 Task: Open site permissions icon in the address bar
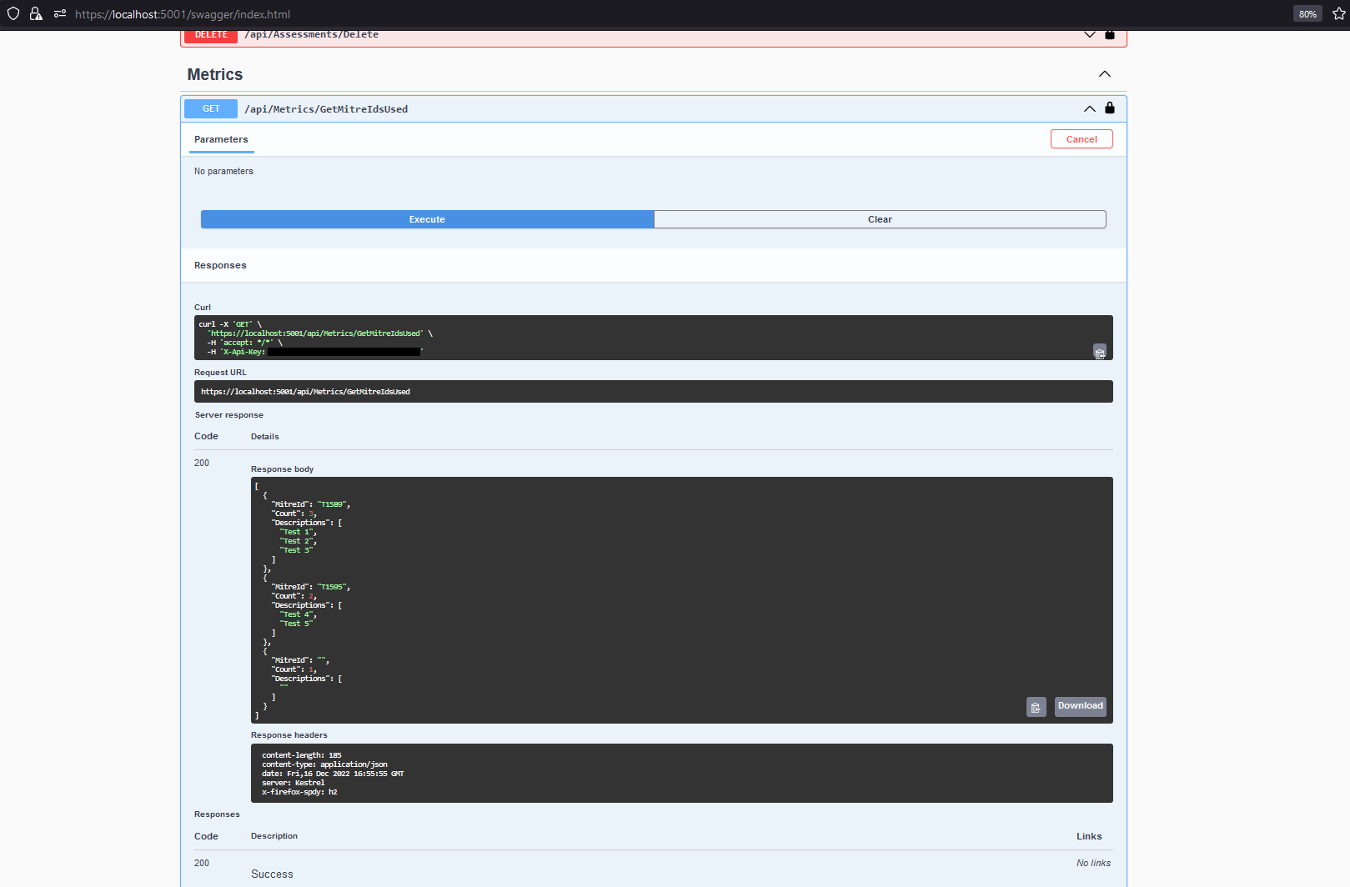point(58,14)
